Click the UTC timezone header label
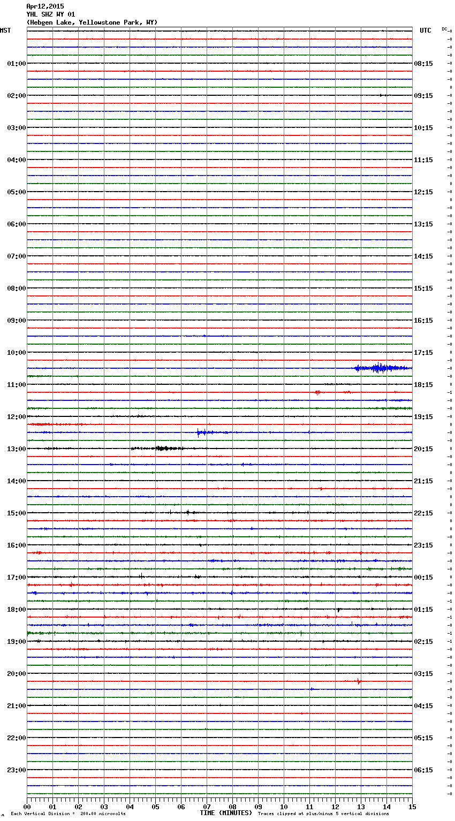This screenshot has width=455, height=821. coord(426,31)
